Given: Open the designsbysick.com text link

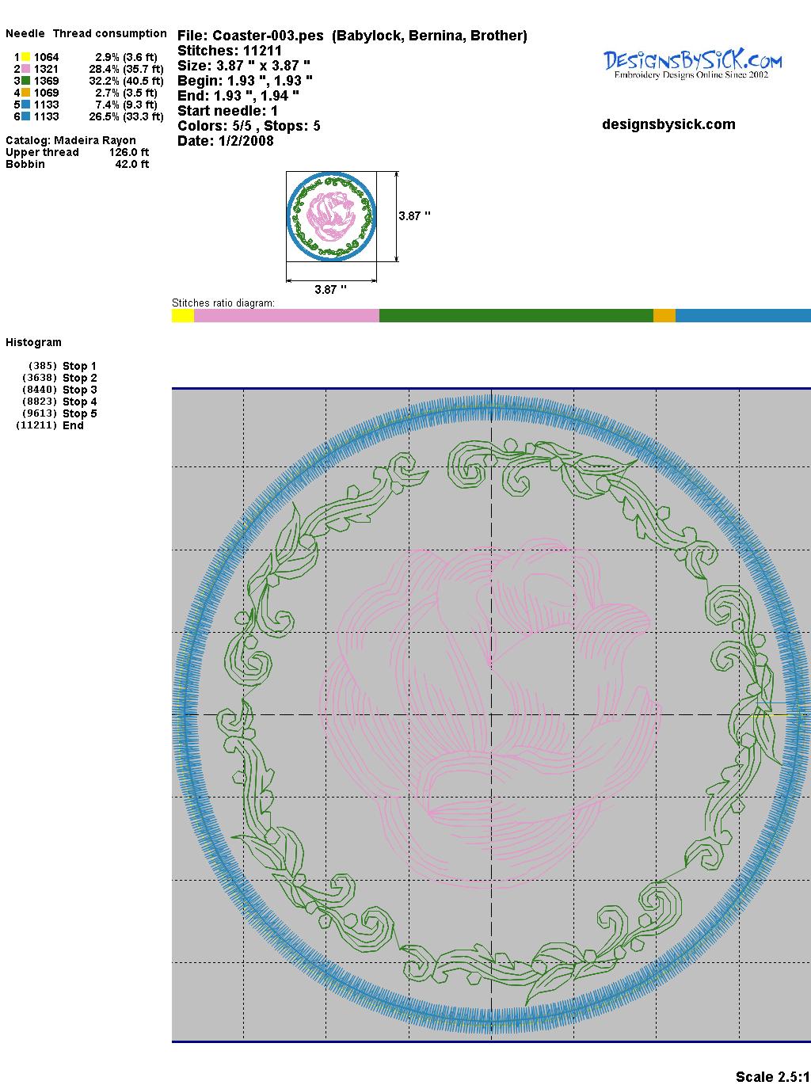Looking at the screenshot, I should [668, 124].
